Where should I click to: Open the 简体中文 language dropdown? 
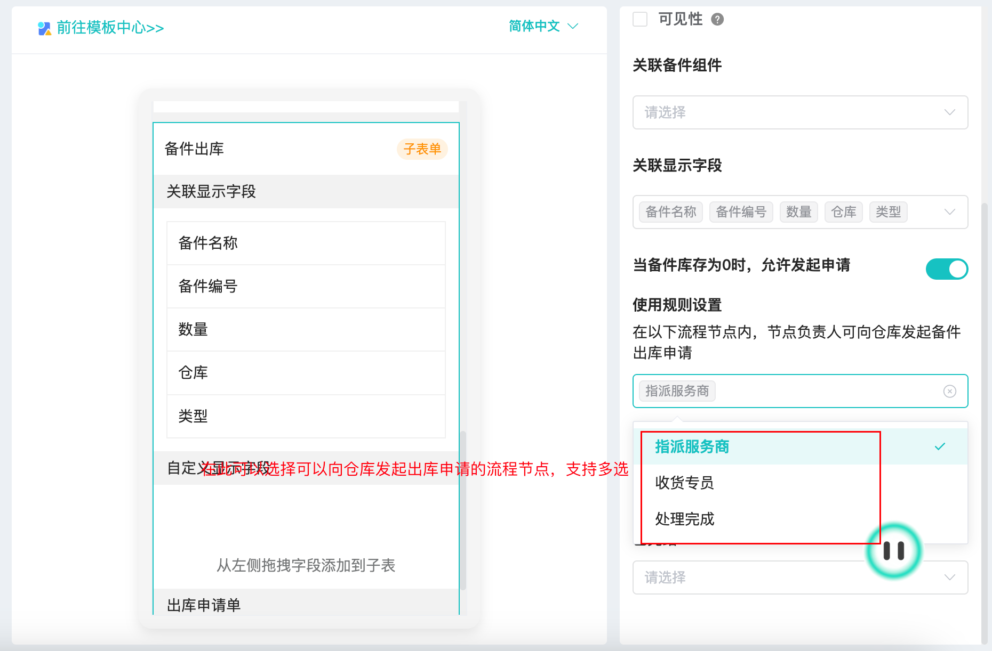click(x=543, y=26)
